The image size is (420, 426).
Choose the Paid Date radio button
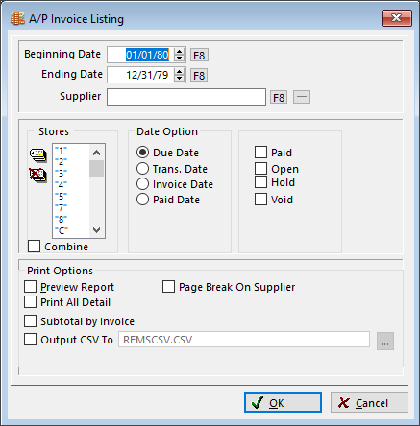[x=142, y=200]
